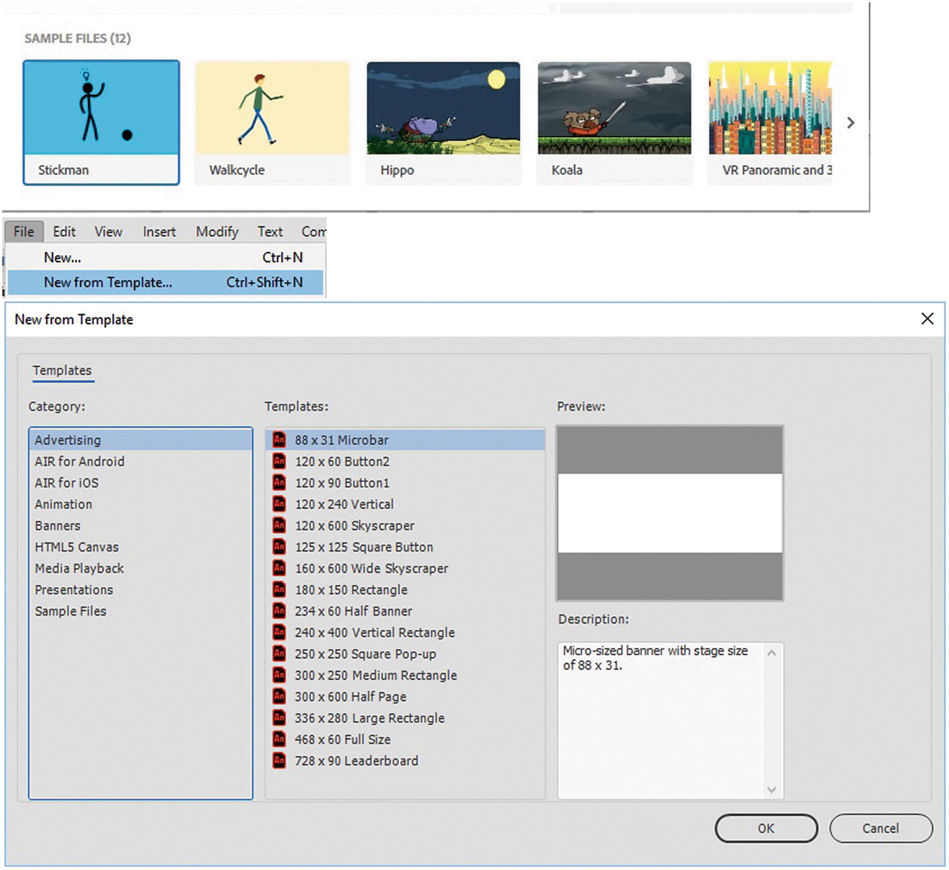Open the Hippo sample file thumbnail
The width and height of the screenshot is (949, 870).
coord(443,123)
